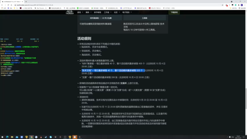Click the 活动时间 bullet text
This screenshot has height=139, width=247.
pos(84,97)
